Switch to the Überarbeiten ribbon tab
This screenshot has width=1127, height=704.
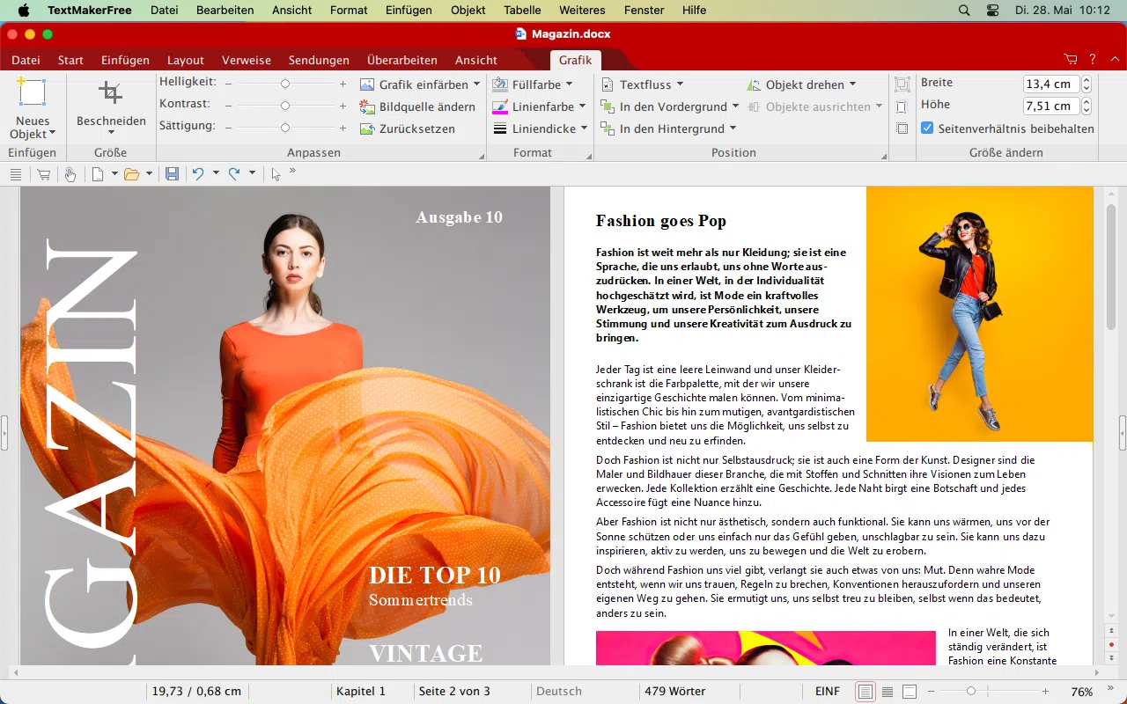pos(402,60)
